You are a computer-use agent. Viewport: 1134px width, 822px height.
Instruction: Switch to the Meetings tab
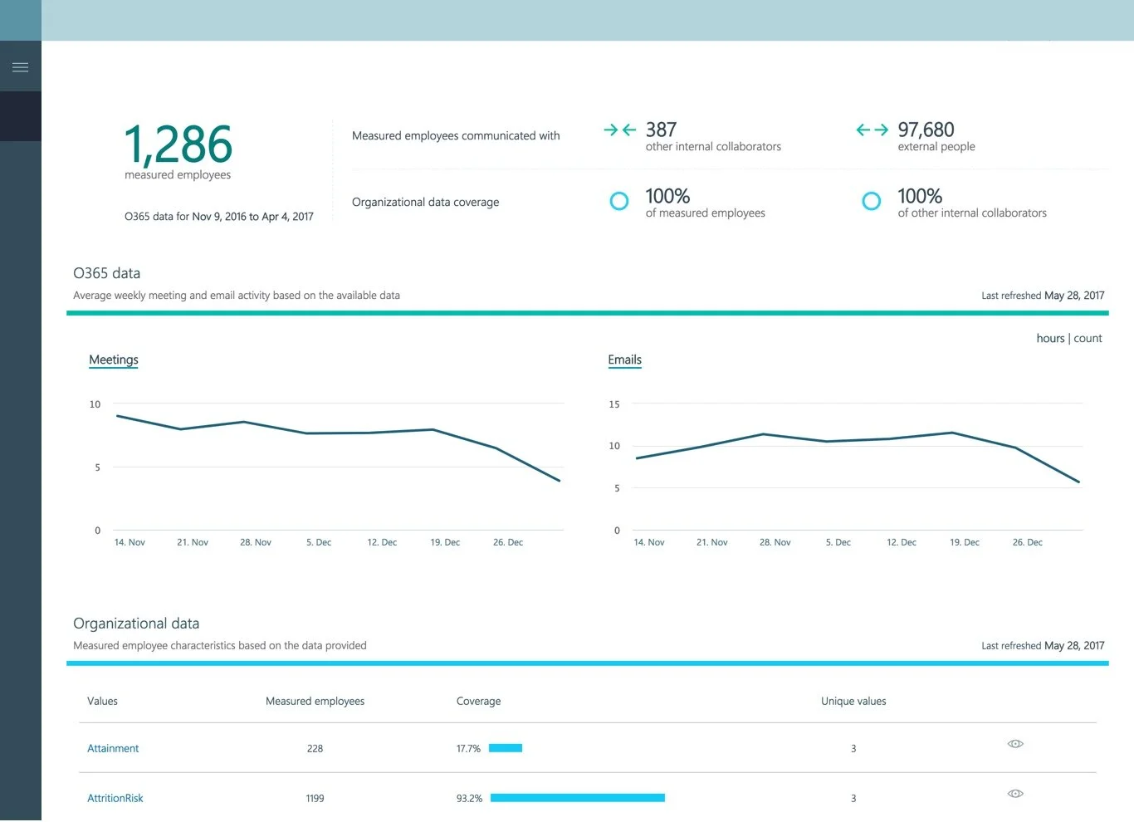tap(113, 360)
